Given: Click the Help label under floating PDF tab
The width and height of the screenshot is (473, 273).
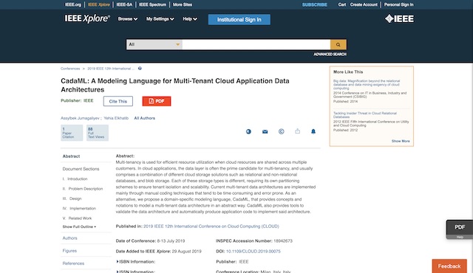Looking at the screenshot, I should point(460,237).
